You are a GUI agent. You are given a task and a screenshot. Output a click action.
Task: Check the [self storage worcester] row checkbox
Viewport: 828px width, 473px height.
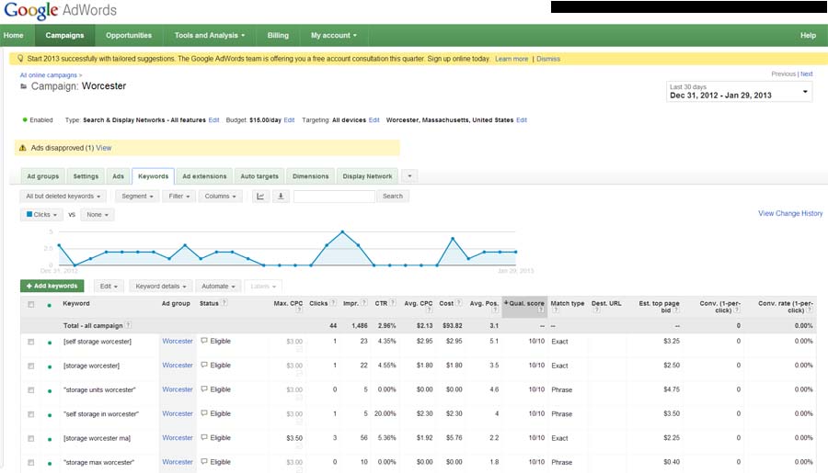point(31,343)
